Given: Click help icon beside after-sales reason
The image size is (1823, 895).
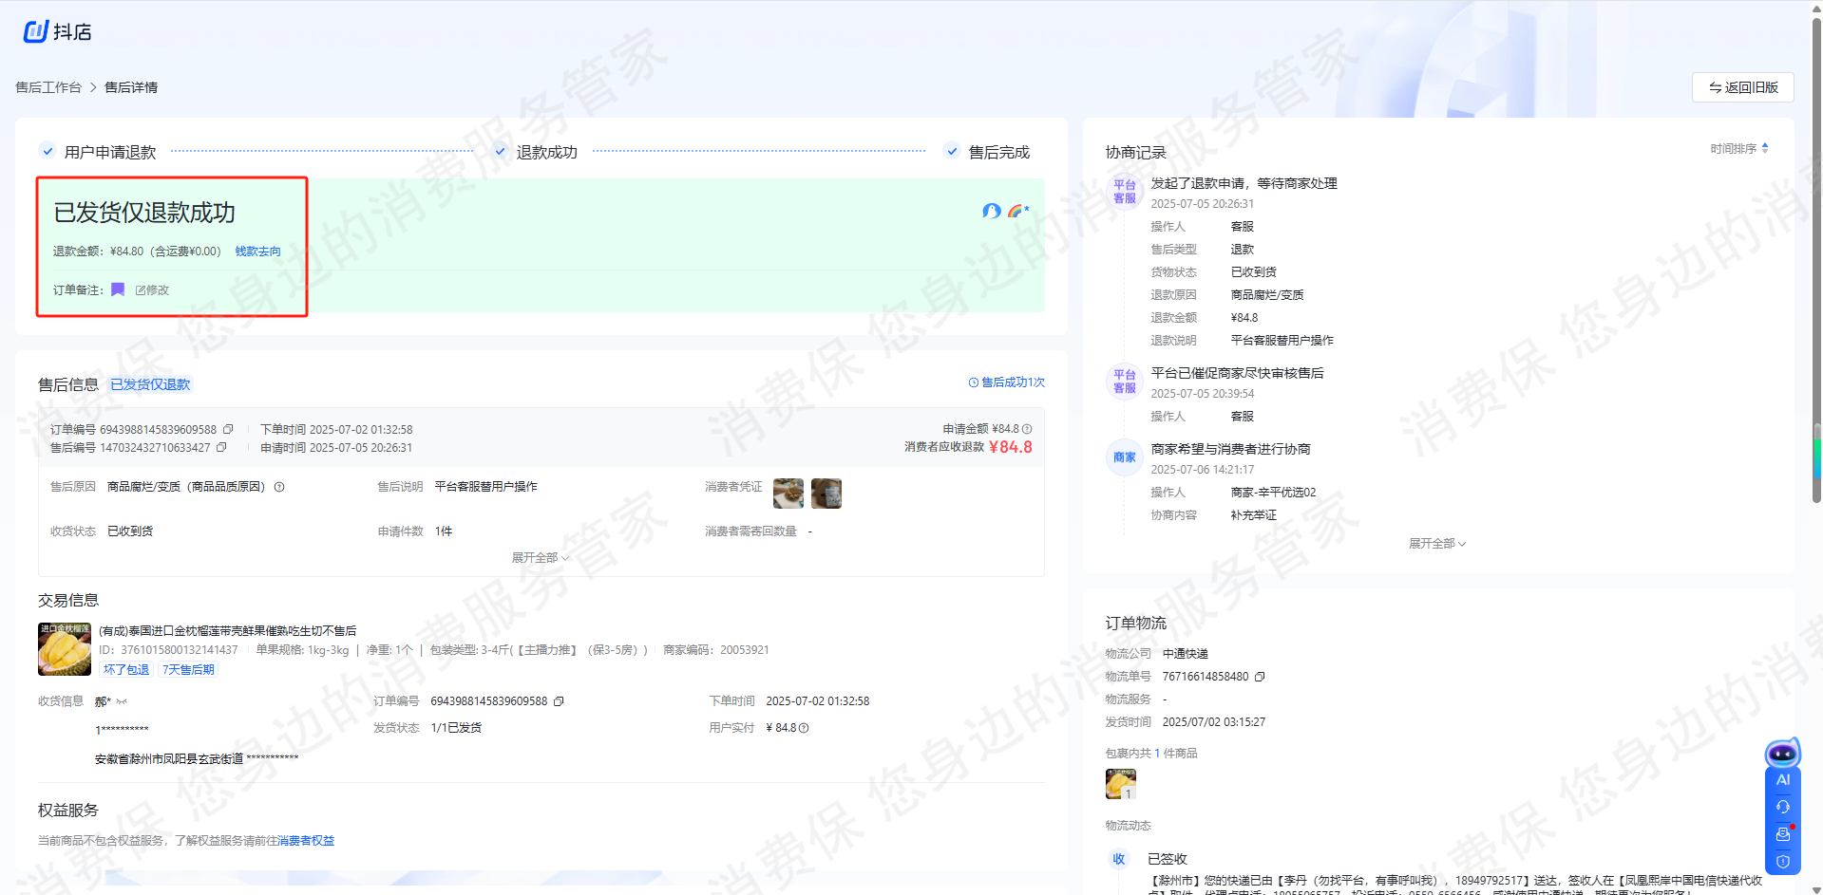Looking at the screenshot, I should click(x=279, y=487).
